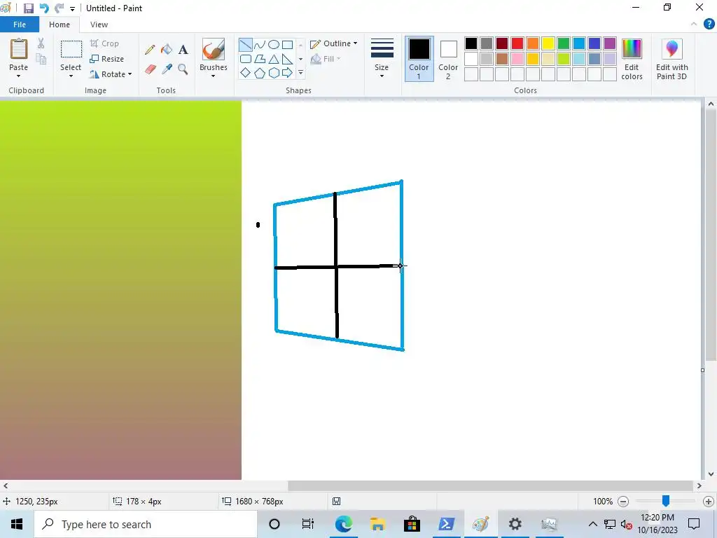Click the zoom out minus button
717x538 pixels.
pyautogui.click(x=622, y=502)
